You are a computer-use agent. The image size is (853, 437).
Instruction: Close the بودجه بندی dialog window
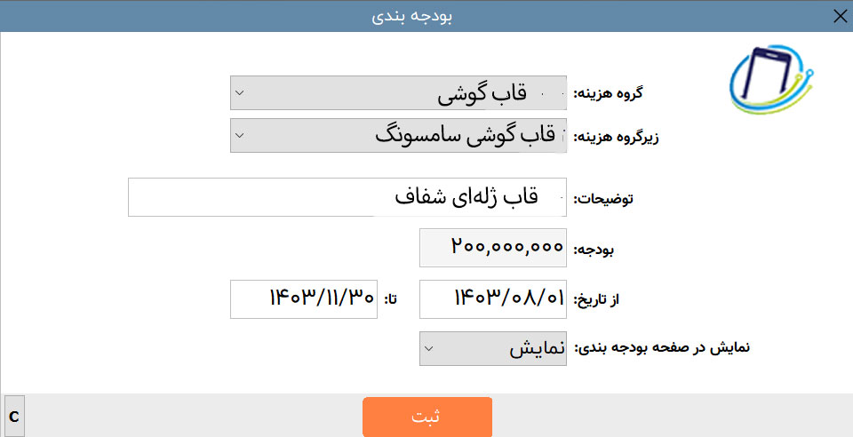click(840, 16)
